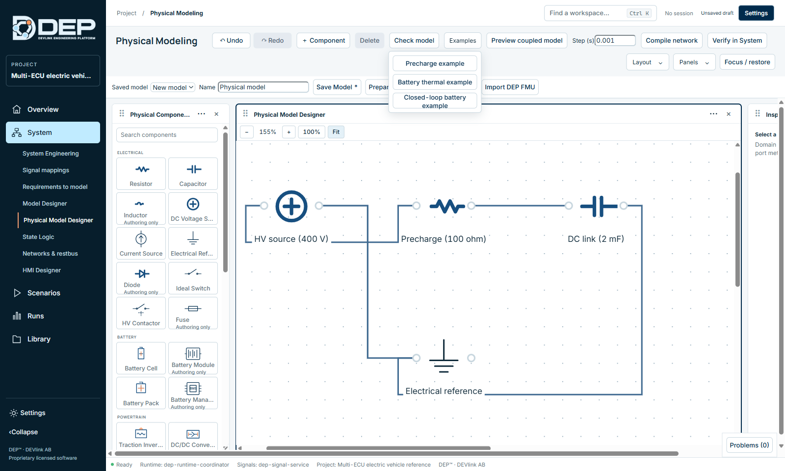The height and width of the screenshot is (471, 785).
Task: Toggle Focus / restore view
Action: (747, 62)
